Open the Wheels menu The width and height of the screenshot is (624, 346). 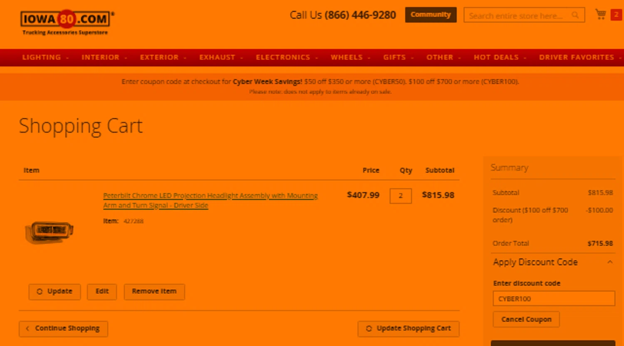click(x=351, y=57)
